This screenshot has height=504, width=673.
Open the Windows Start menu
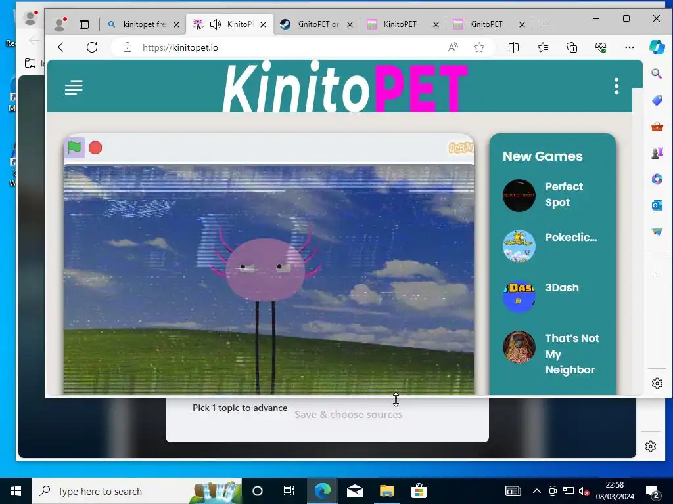pos(16,491)
